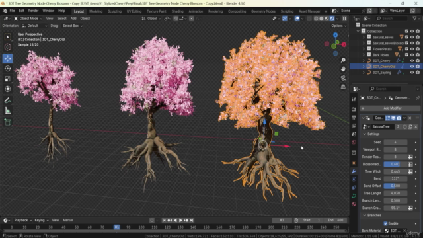Open the Render menu
This screenshot has width=423, height=238.
[x=34, y=11]
